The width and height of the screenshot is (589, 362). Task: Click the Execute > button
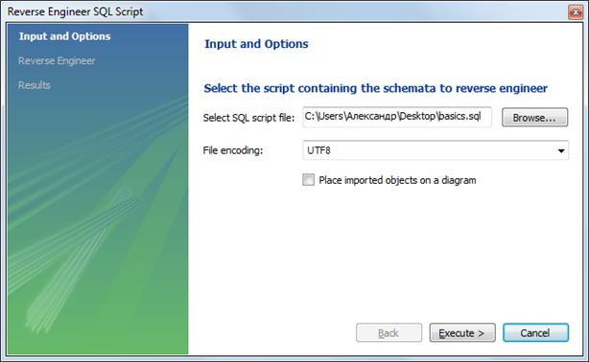click(462, 332)
